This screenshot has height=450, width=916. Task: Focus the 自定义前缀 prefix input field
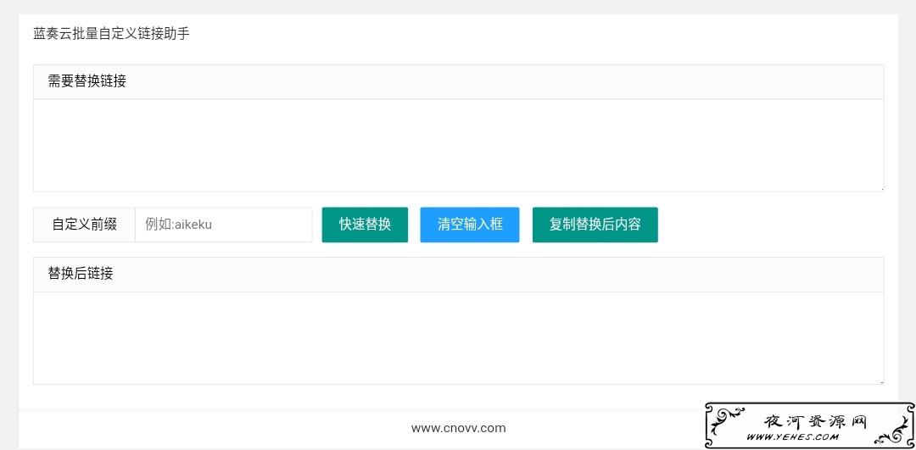[224, 225]
